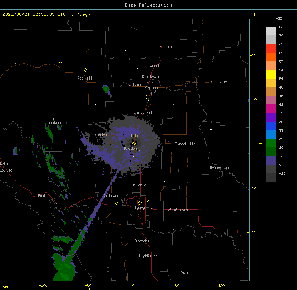Click the Sundre town label
297x290 pixels.
pos(101,135)
